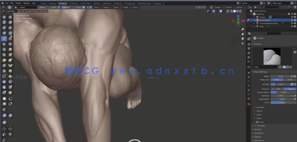
Task: Switch to the UV Editing workspace tab
Action: click(73, 4)
